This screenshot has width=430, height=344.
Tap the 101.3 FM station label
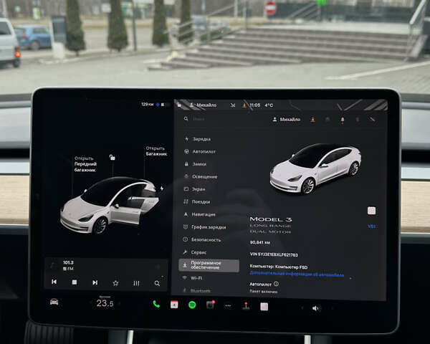68,265
